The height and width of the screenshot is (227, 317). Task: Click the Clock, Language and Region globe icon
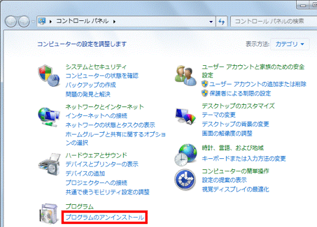coord(186,155)
